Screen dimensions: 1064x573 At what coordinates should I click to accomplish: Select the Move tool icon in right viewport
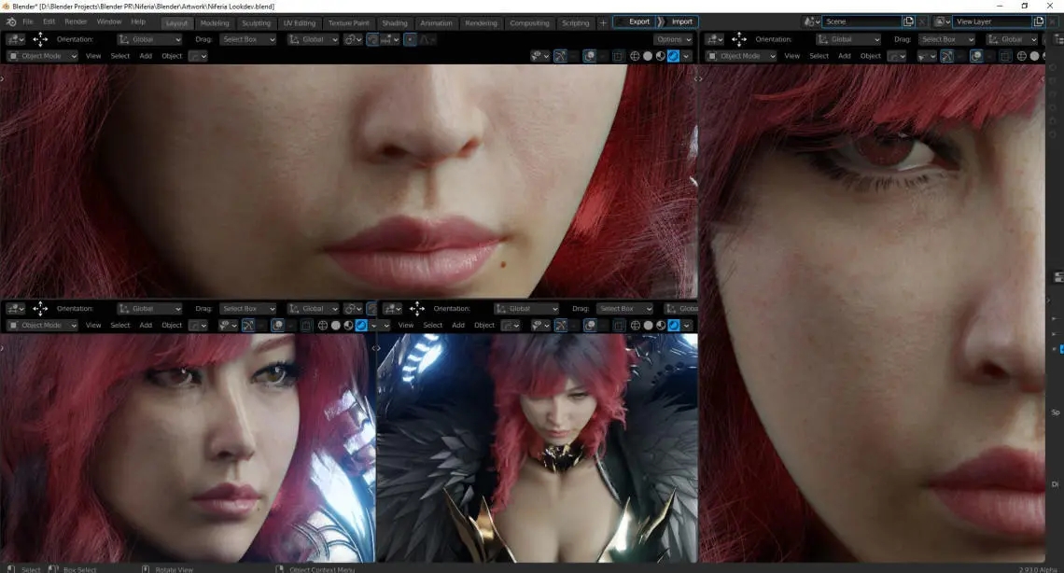[739, 39]
